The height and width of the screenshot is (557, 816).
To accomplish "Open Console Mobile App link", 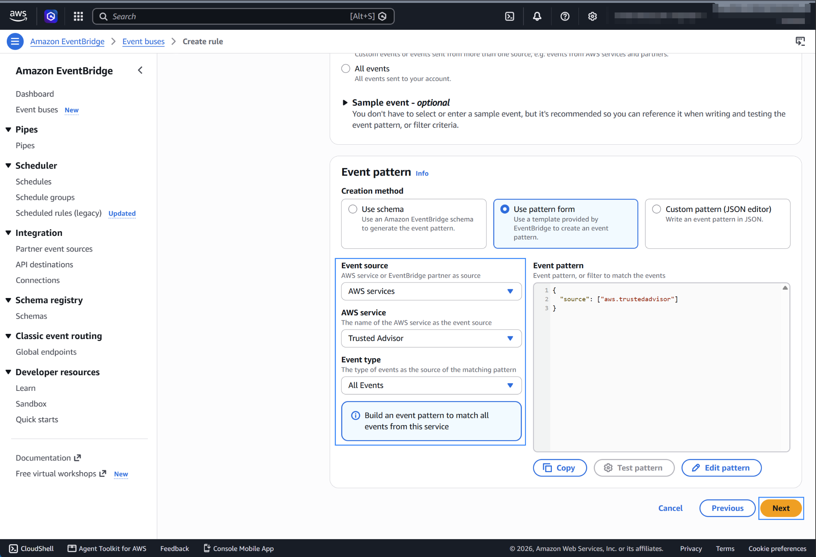I will tap(239, 549).
